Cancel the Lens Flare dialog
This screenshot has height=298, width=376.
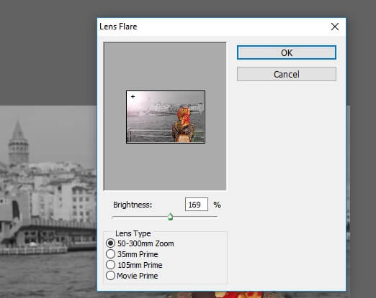pos(287,74)
